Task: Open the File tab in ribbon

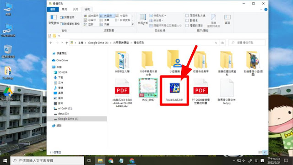Action: coord(53,9)
